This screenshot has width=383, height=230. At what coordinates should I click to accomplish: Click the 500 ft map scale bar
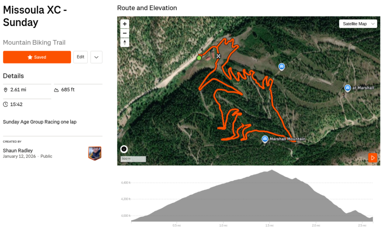pos(133,159)
